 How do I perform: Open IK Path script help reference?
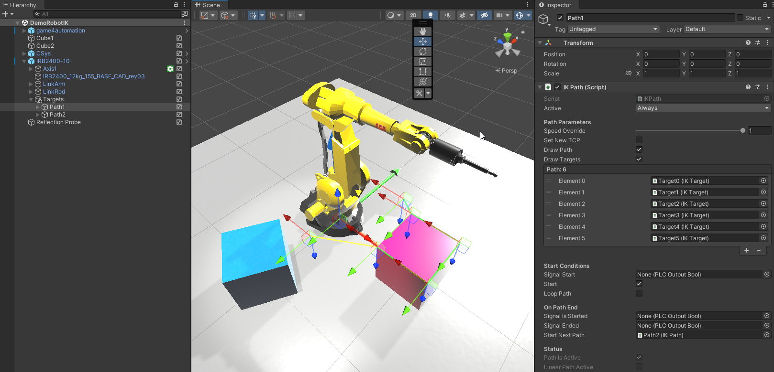pos(748,87)
